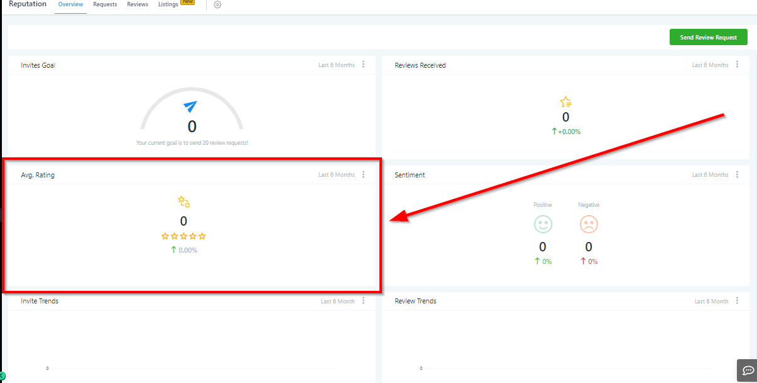Click the Send Review Request button
This screenshot has width=757, height=383.
tap(708, 37)
